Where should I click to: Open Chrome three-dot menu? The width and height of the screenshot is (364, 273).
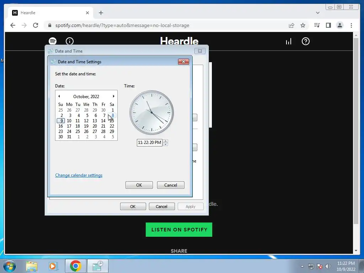pyautogui.click(x=351, y=25)
